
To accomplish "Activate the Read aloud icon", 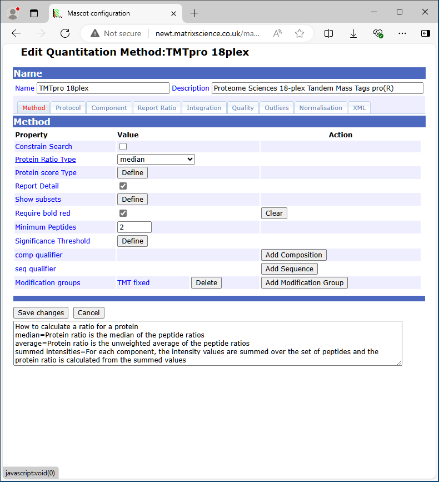I will [278, 33].
